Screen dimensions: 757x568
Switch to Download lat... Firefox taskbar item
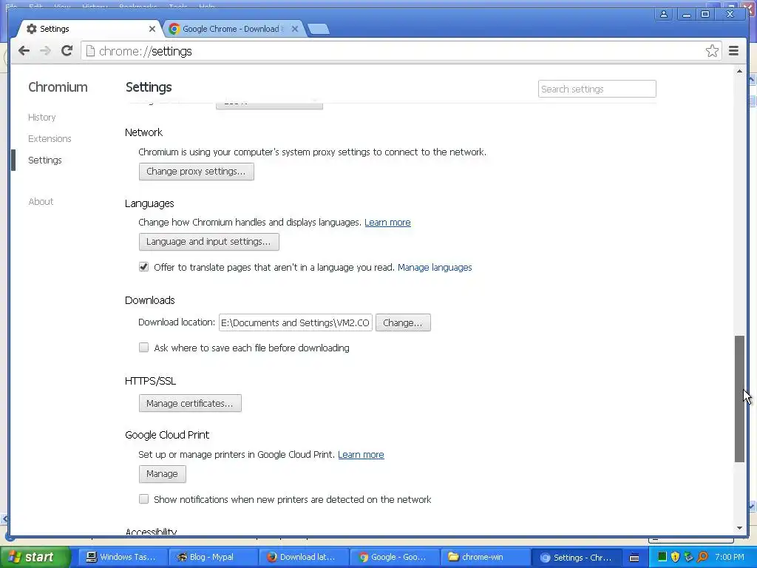pyautogui.click(x=302, y=557)
